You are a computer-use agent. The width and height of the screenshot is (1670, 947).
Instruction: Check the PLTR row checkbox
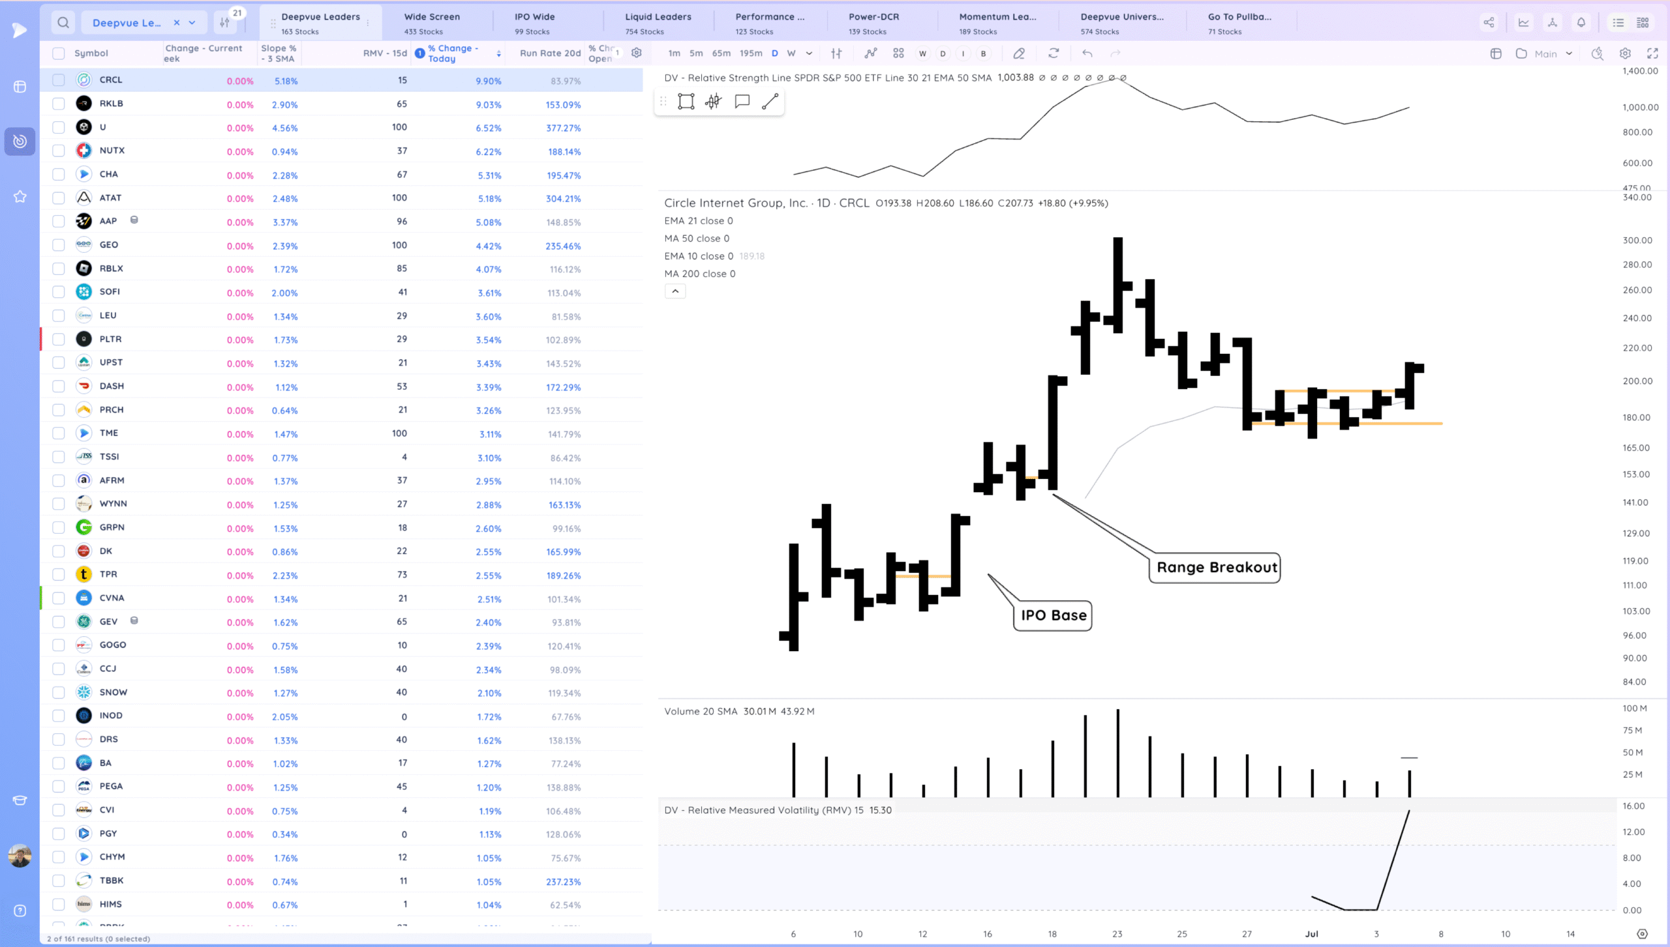click(x=59, y=339)
